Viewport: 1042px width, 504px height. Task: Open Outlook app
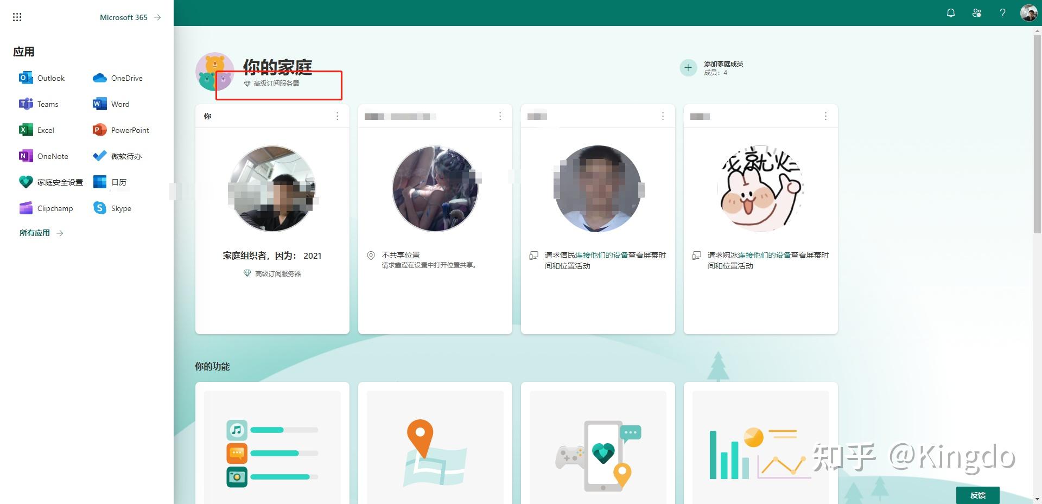(42, 78)
